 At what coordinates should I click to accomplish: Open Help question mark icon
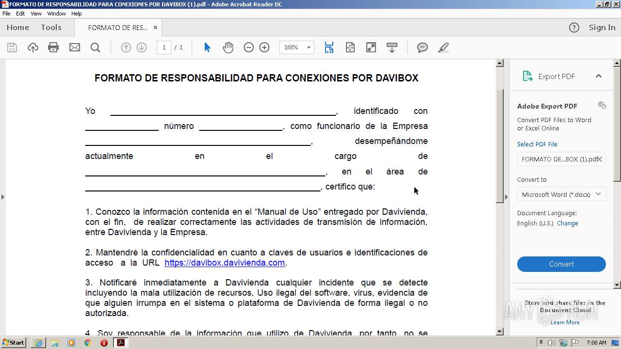coord(574,28)
